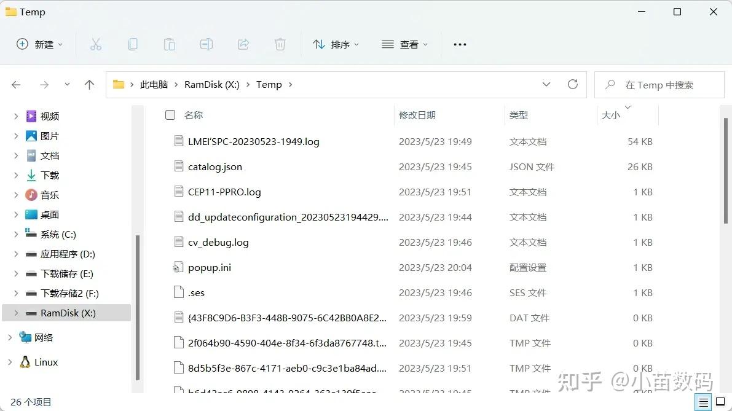Click 此电脑 in the breadcrumb path
The height and width of the screenshot is (411, 732).
[154, 84]
